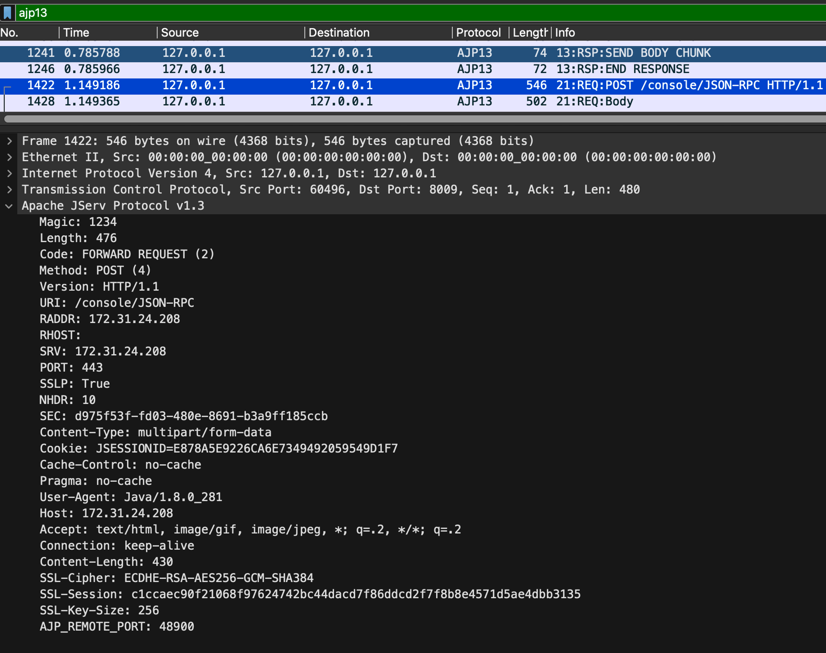The height and width of the screenshot is (653, 826).
Task: Select the SSL-Cipher field line
Action: (x=176, y=578)
